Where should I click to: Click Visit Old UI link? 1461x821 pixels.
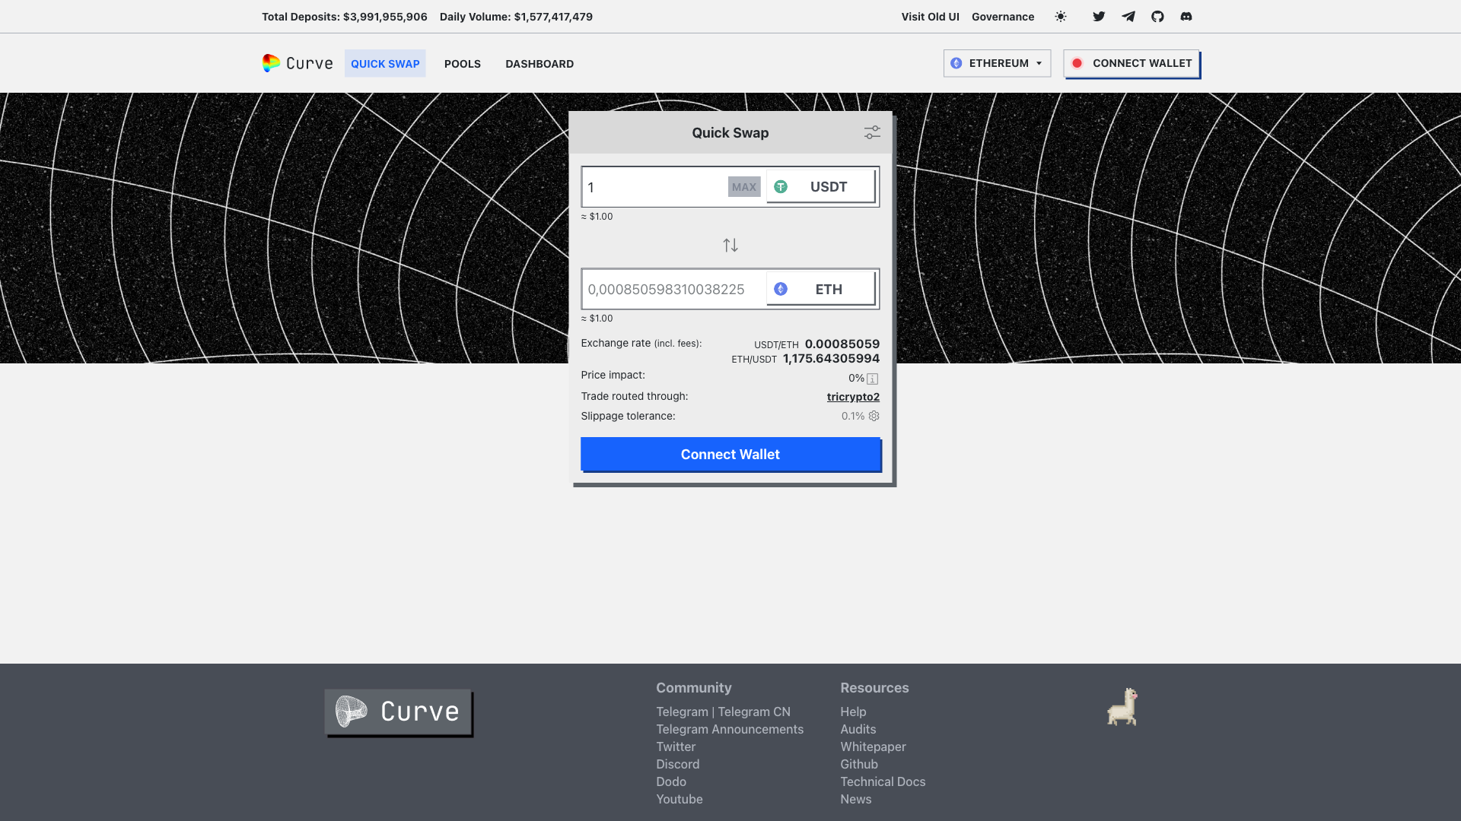930,17
